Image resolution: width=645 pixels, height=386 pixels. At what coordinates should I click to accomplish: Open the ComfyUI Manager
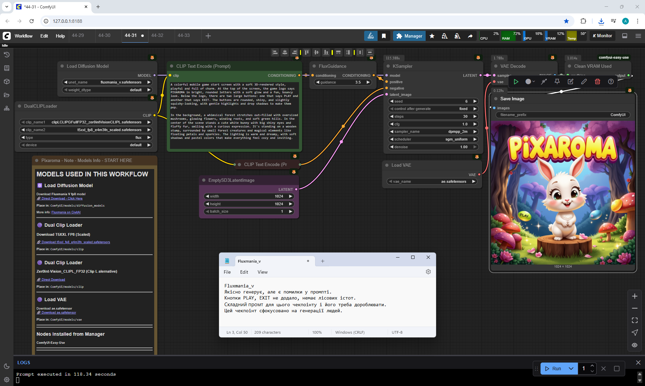pos(409,36)
